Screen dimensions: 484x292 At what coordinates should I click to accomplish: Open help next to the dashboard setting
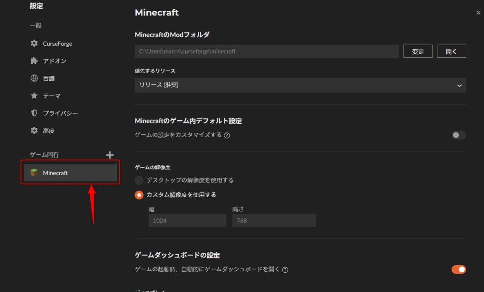pos(285,269)
